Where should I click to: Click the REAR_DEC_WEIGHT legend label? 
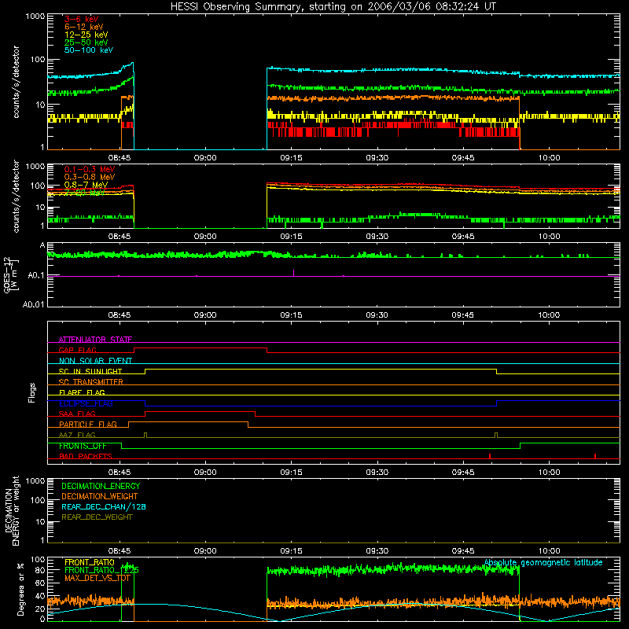[x=97, y=517]
